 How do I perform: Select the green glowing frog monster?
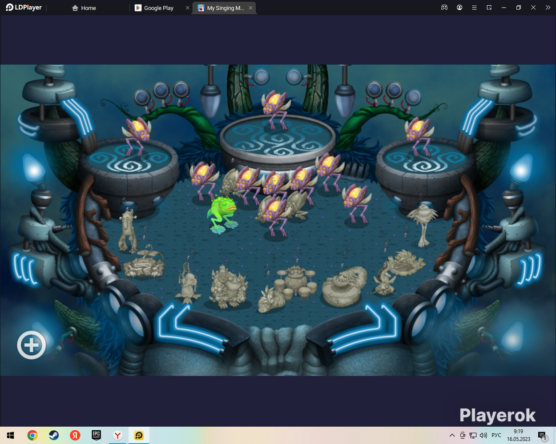223,214
